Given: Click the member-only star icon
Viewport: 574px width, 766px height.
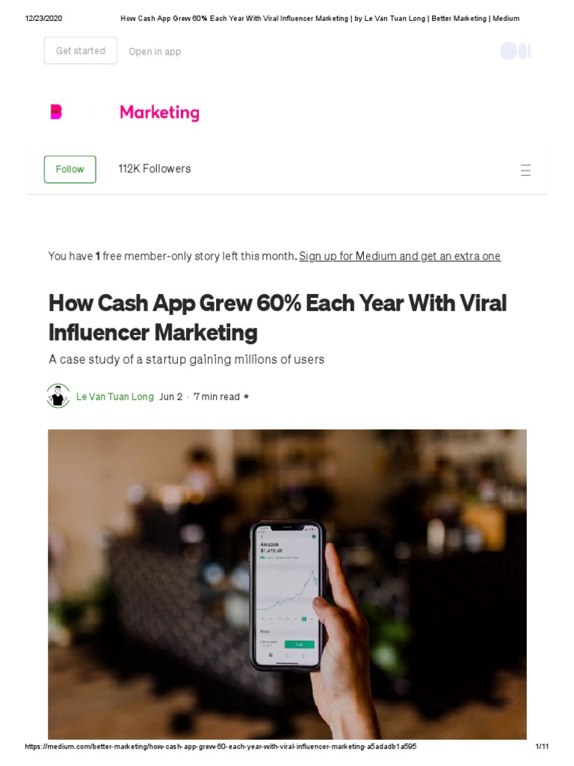Looking at the screenshot, I should (246, 396).
